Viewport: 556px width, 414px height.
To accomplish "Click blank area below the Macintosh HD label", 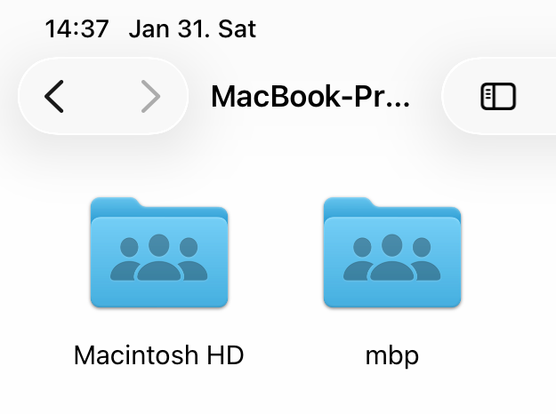I will tap(158, 395).
